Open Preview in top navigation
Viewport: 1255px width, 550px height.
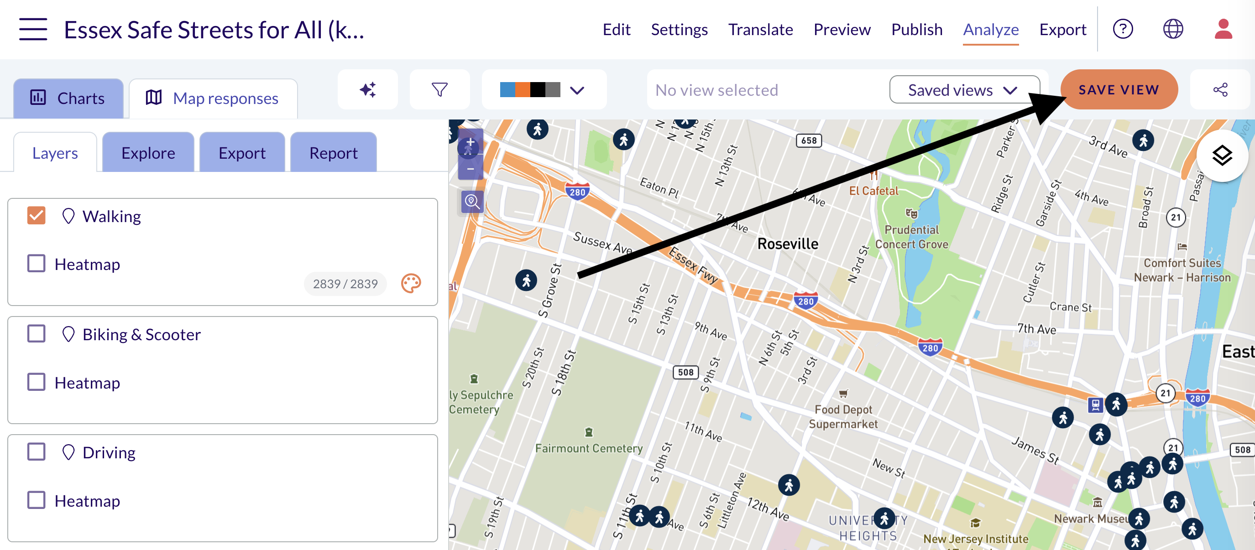[842, 29]
